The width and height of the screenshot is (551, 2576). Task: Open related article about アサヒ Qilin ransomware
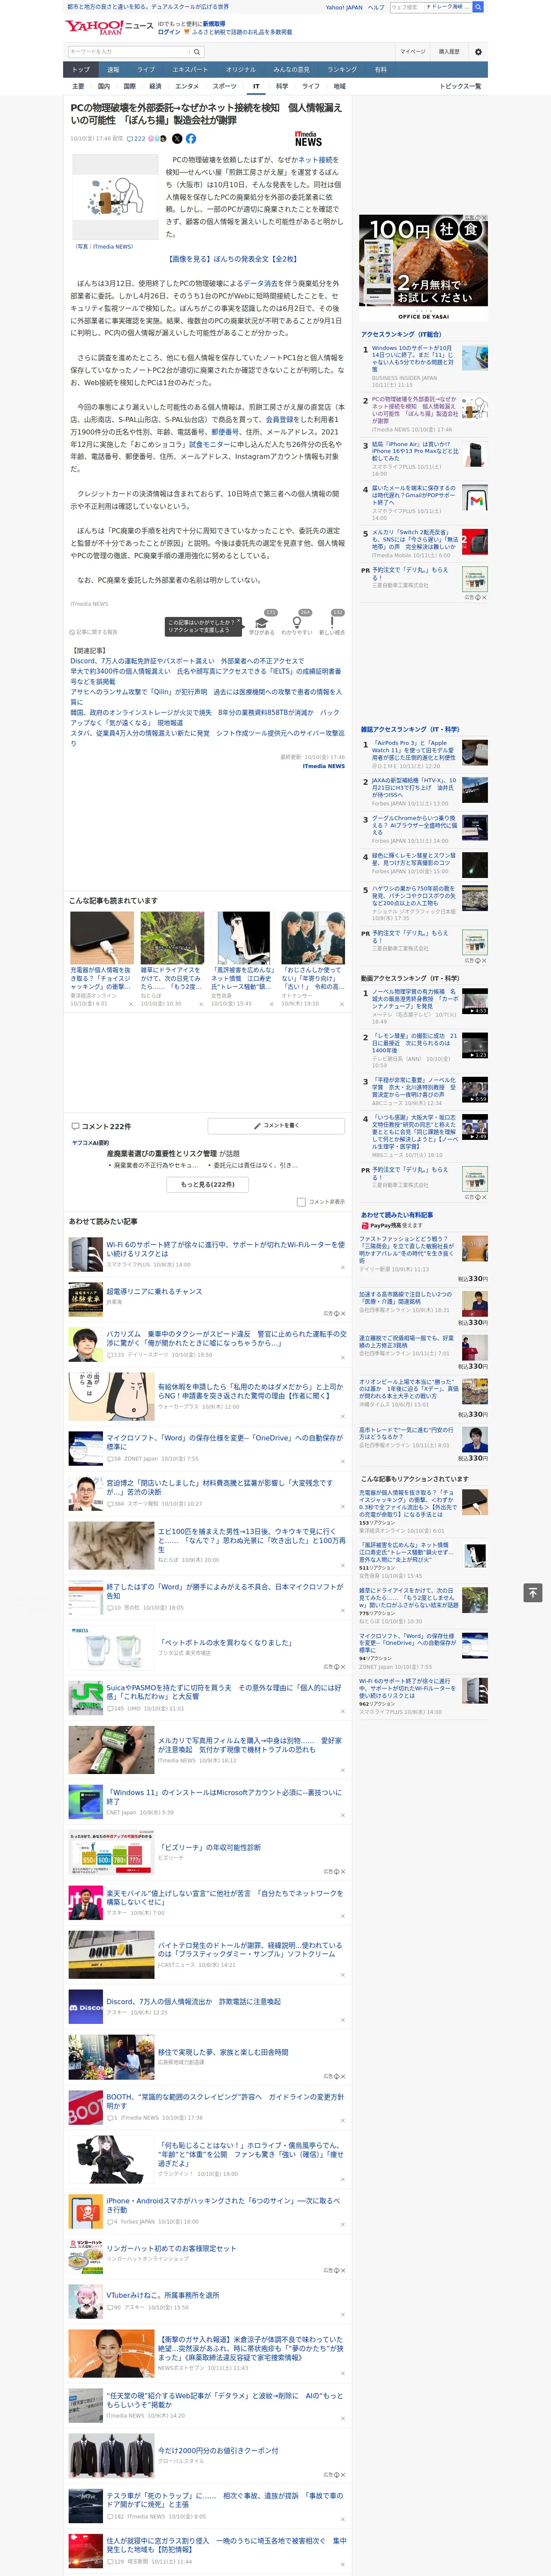tap(205, 697)
